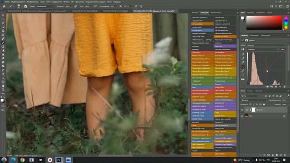Toggle lock image pixels brush icon
Image resolution: width=290 pixels, height=163 pixels.
coord(254,105)
